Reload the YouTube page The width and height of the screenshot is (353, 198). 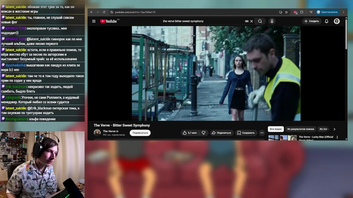(x=104, y=12)
